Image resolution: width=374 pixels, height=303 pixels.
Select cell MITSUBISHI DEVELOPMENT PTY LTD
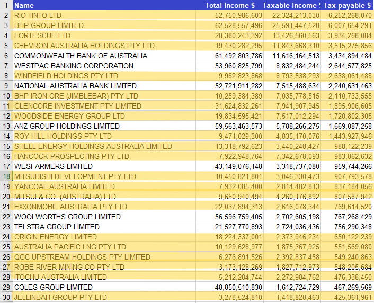tap(104, 176)
